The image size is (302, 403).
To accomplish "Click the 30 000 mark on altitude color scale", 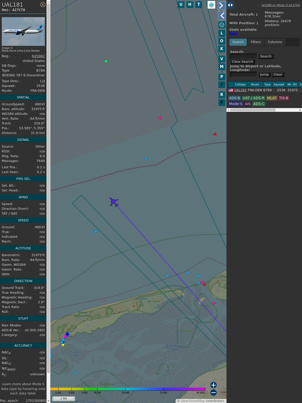I will (164, 393).
